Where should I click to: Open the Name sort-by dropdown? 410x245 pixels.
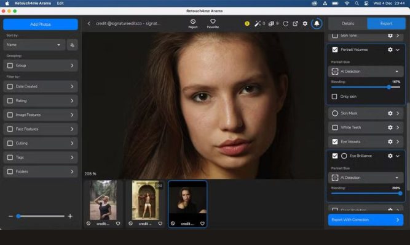click(34, 45)
